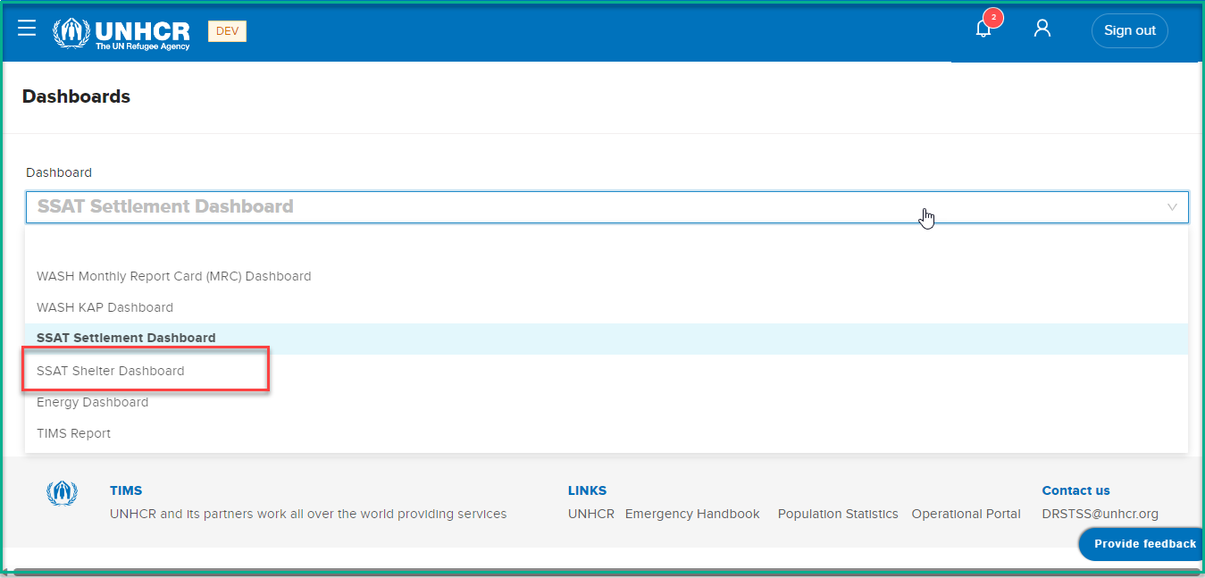Click the TIMS footer heading

pos(126,490)
